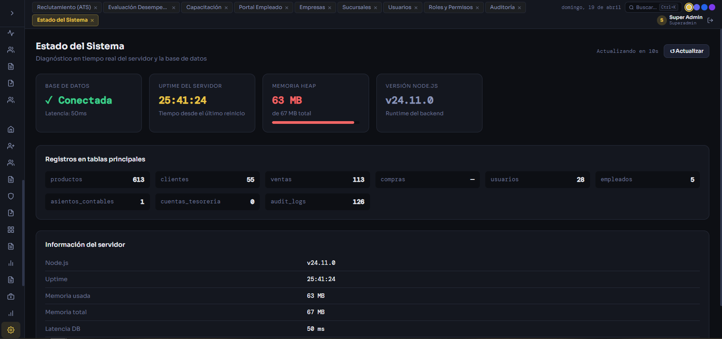This screenshot has width=722, height=339.
Task: Close the Estado del Sistema tab
Action: 92,20
